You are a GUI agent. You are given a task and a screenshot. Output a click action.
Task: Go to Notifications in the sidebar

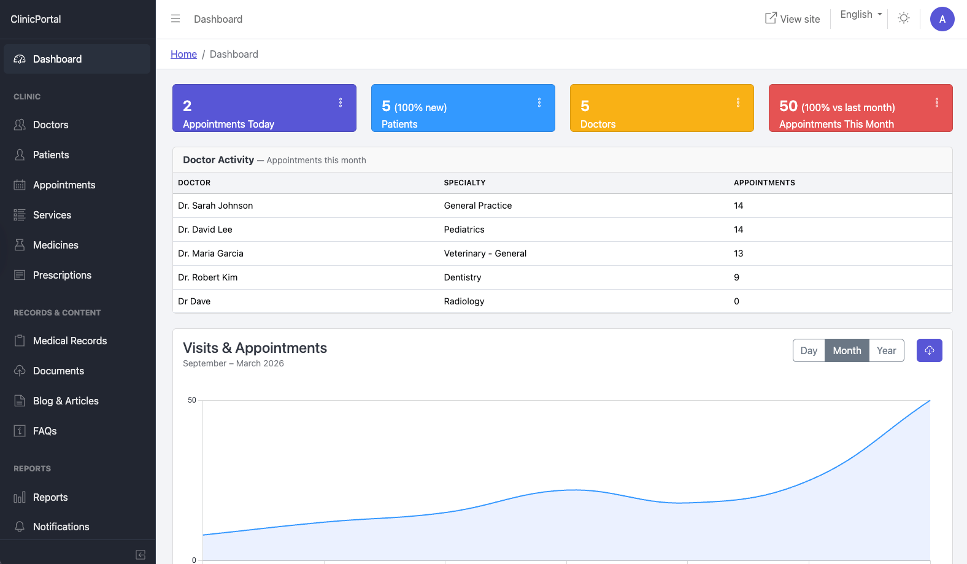[x=61, y=527]
